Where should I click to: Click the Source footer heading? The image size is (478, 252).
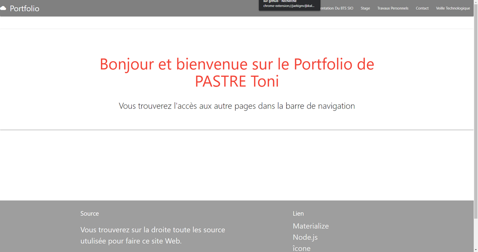89,213
